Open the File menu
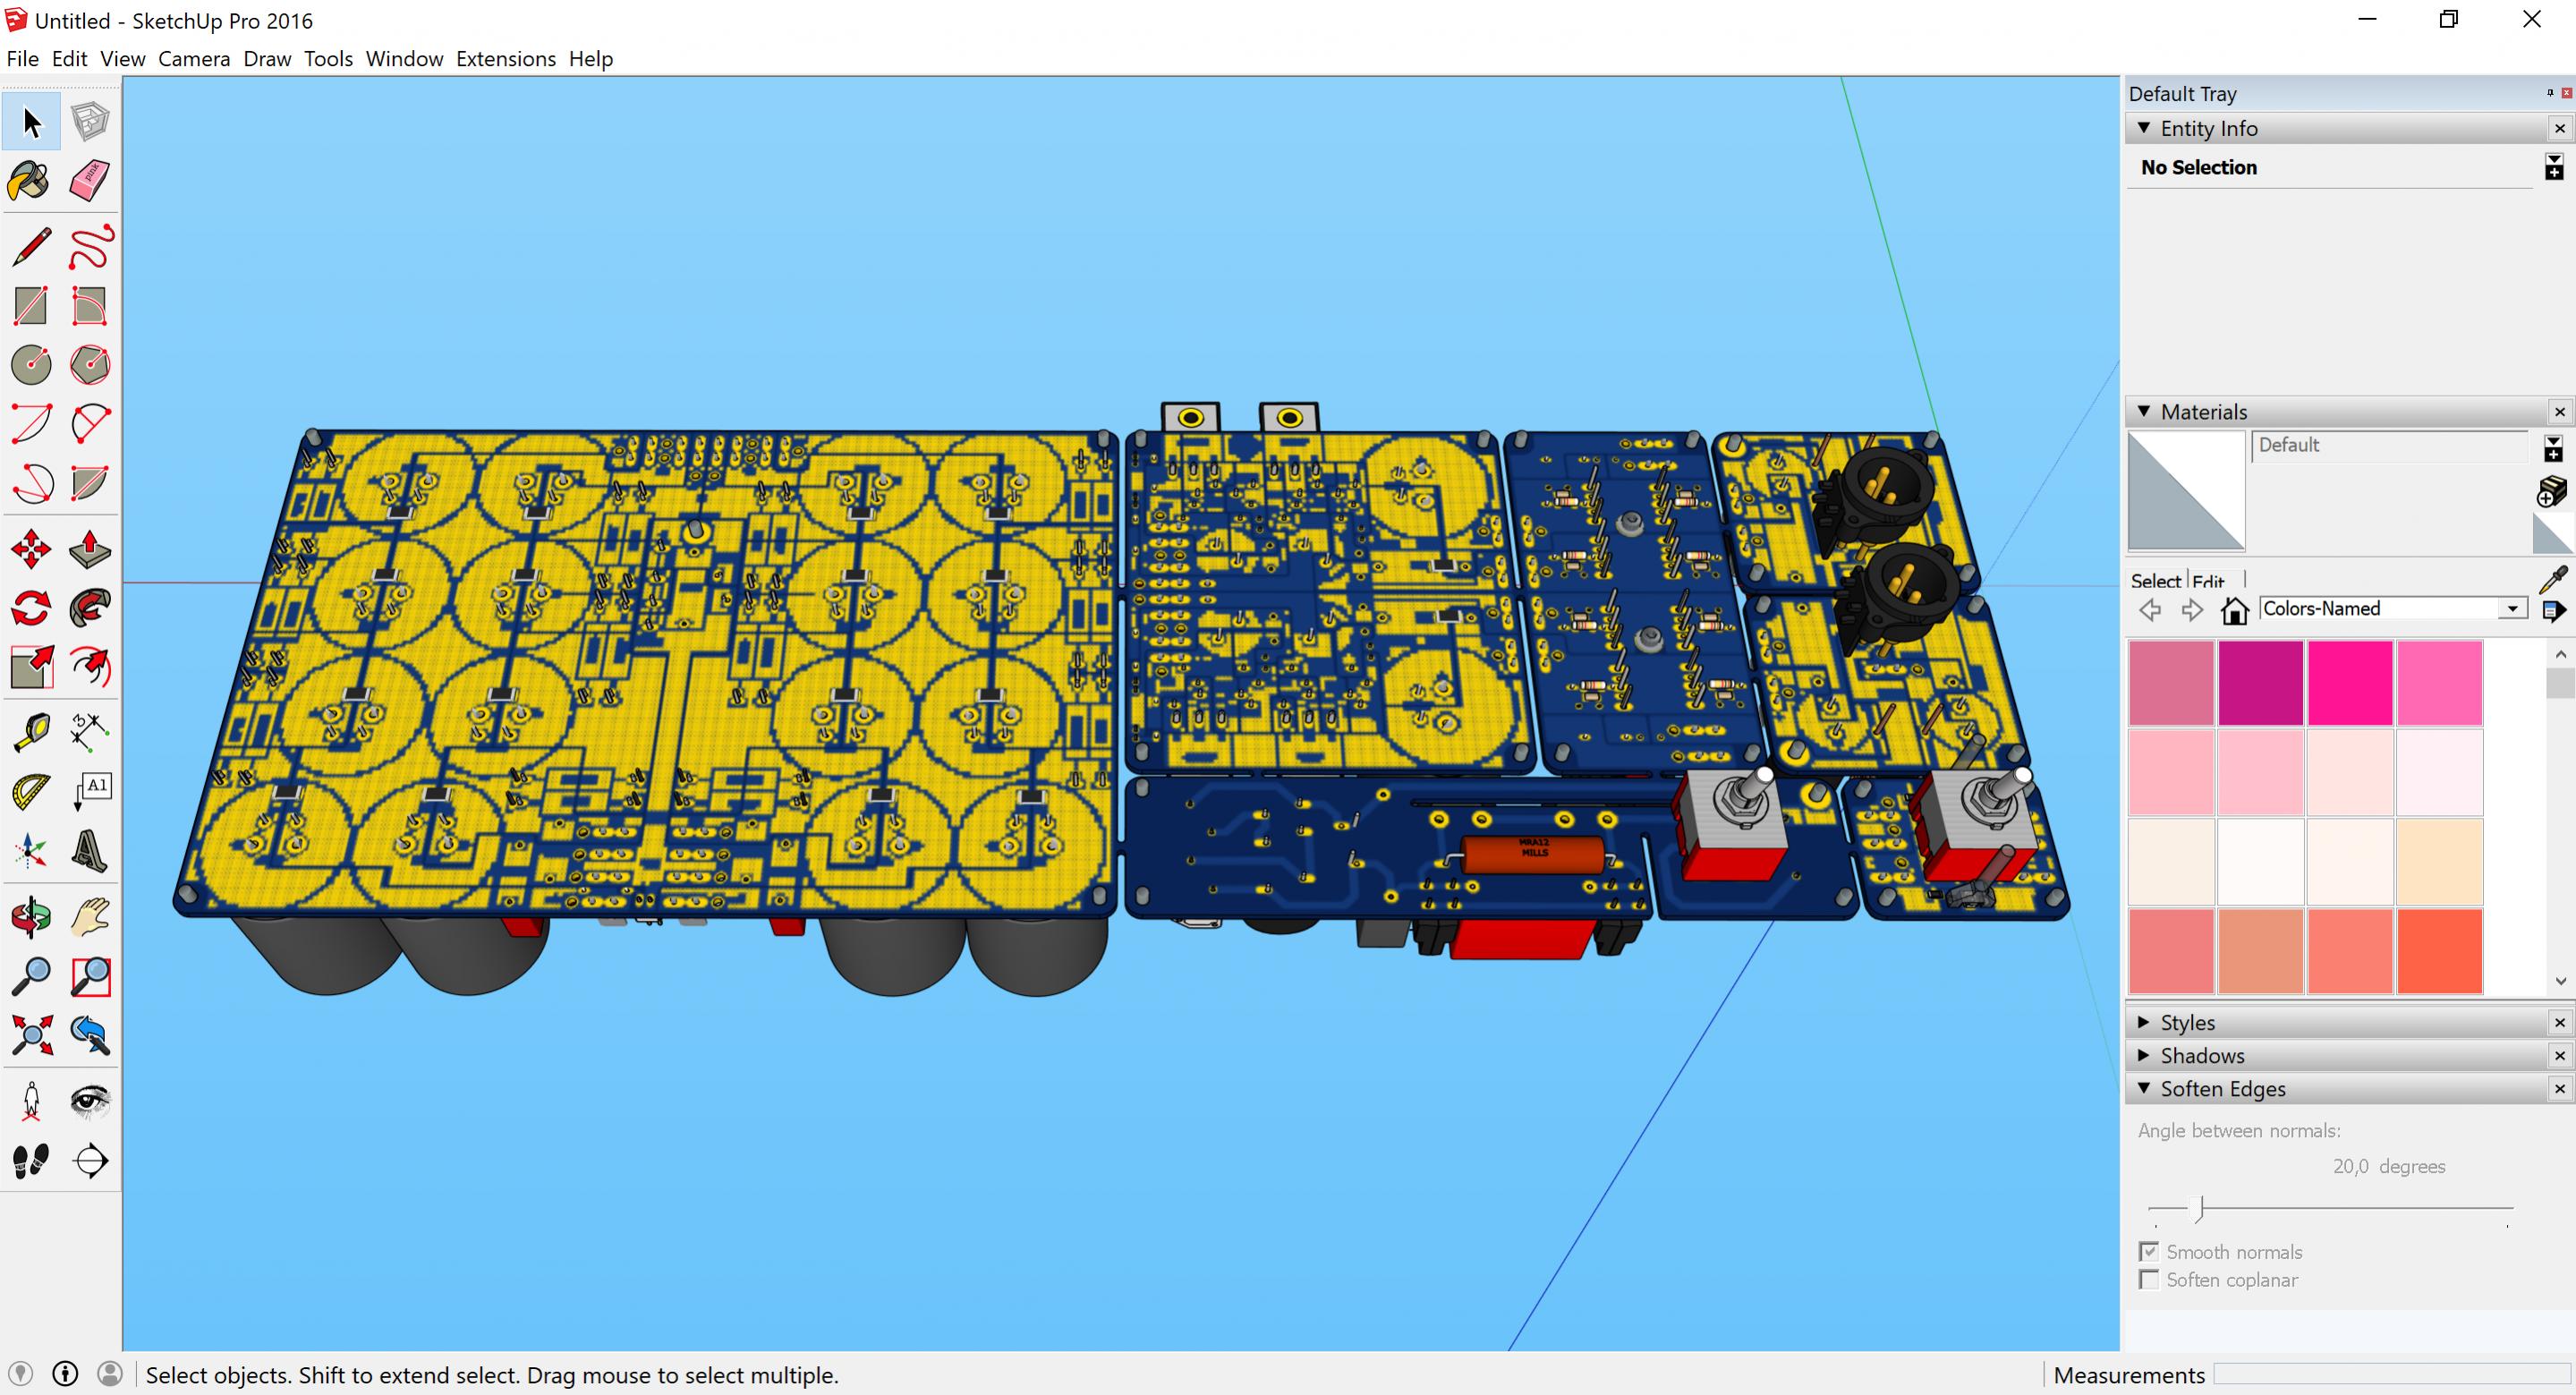This screenshot has width=2576, height=1395. [x=22, y=59]
